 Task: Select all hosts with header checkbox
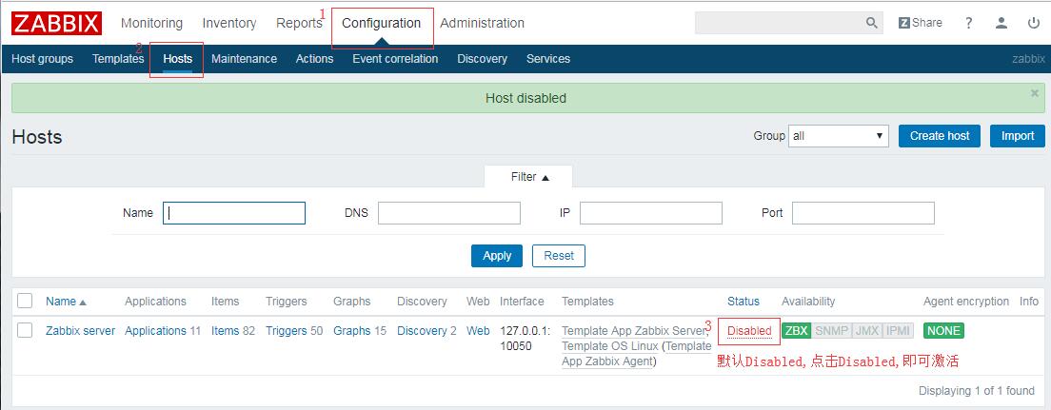pos(25,302)
